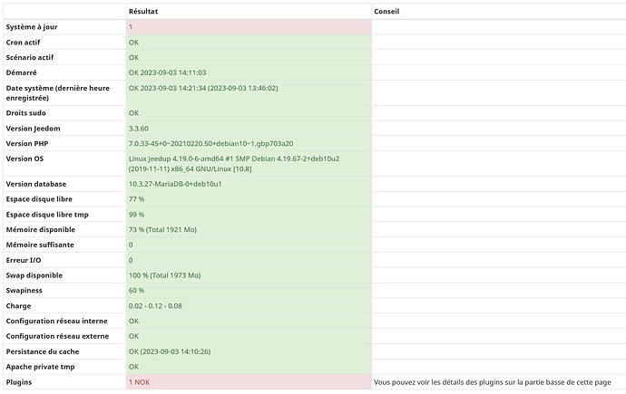Image resolution: width=626 pixels, height=394 pixels.
Task: Click Espace disque libre 77 % value
Action: [136, 199]
